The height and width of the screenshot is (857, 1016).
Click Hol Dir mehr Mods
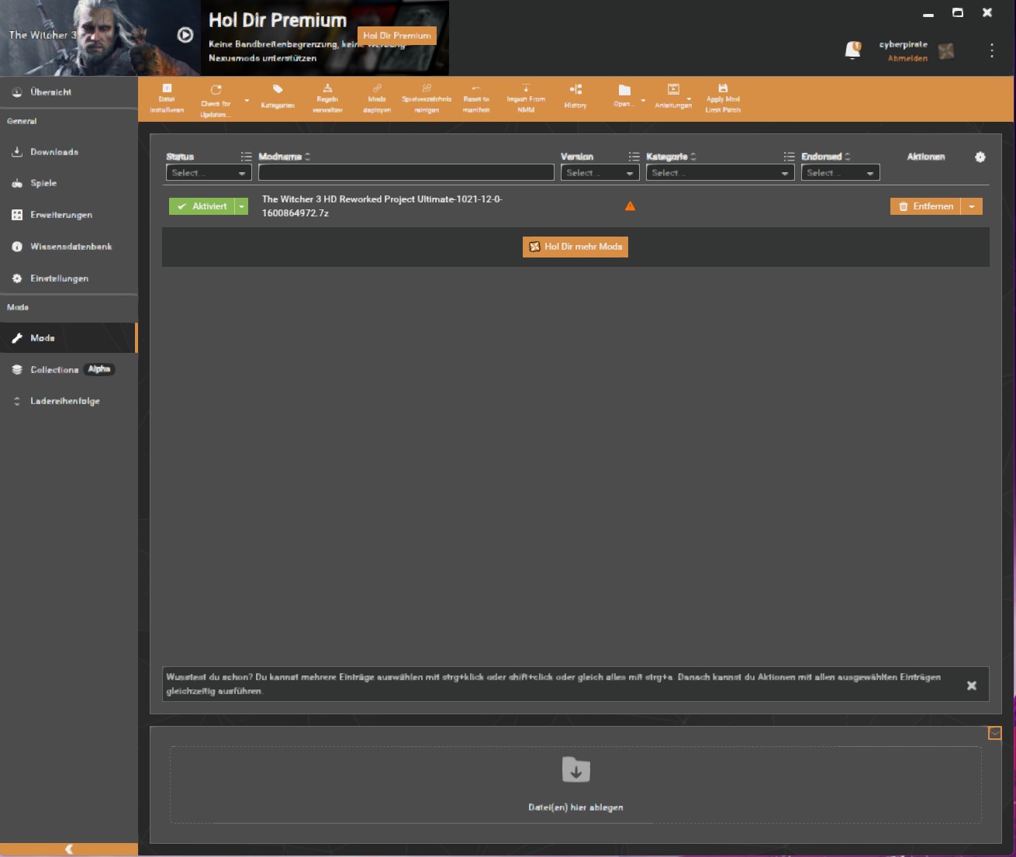pyautogui.click(x=575, y=247)
